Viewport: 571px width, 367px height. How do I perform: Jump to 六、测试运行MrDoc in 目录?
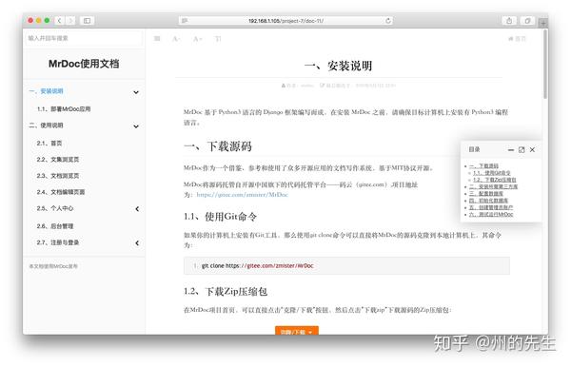[x=491, y=214]
